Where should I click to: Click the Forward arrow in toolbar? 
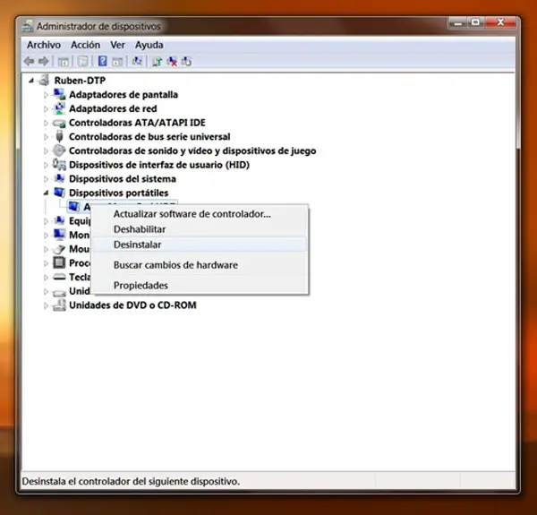tap(44, 61)
